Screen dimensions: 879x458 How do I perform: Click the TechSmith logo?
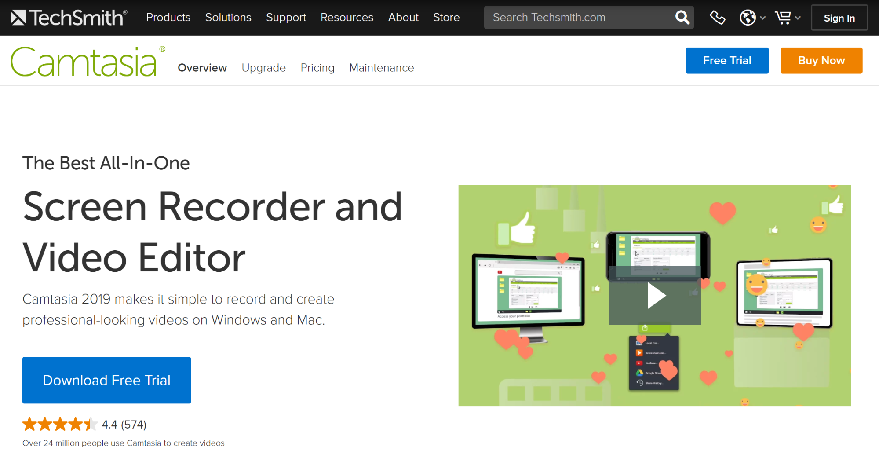point(69,18)
